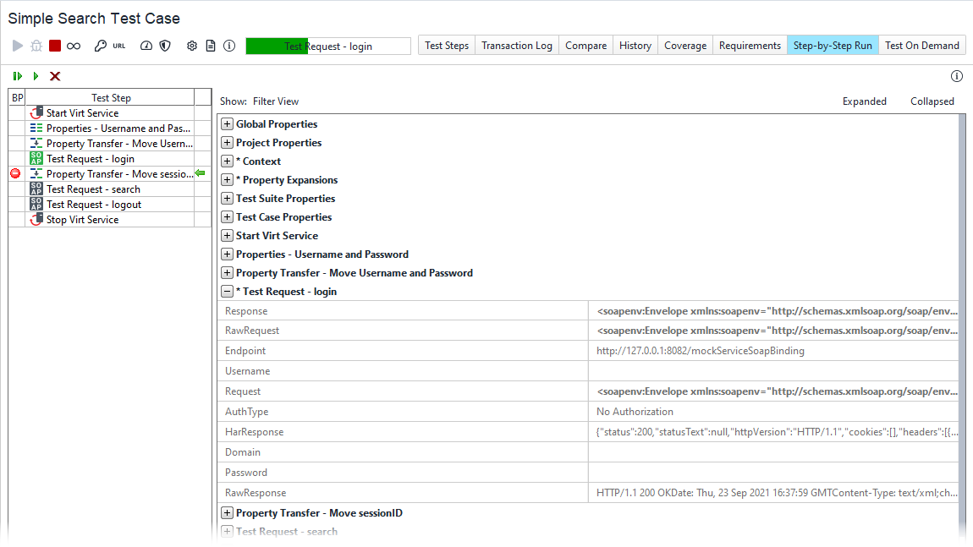Open the Auth key icon on the toolbar

click(100, 44)
